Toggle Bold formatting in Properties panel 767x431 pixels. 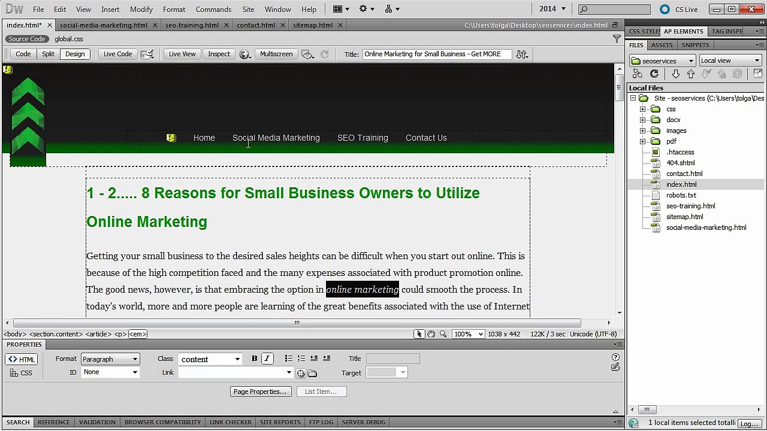point(254,359)
